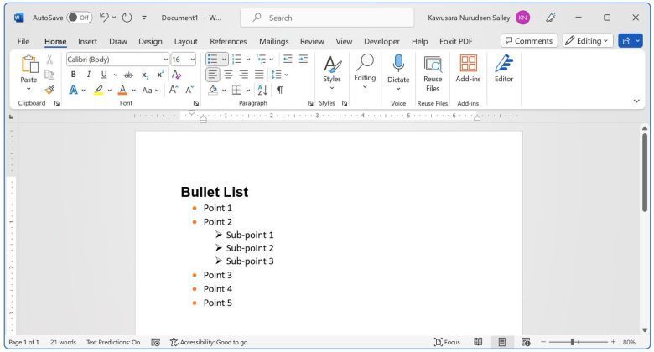Switch to the Layout tab
Screen dimensions: 654x352
pyautogui.click(x=185, y=41)
